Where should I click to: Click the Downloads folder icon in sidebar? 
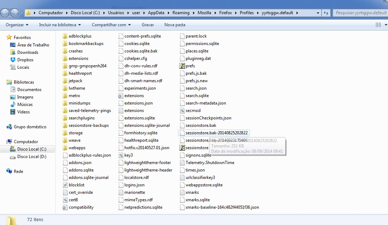tap(13, 52)
